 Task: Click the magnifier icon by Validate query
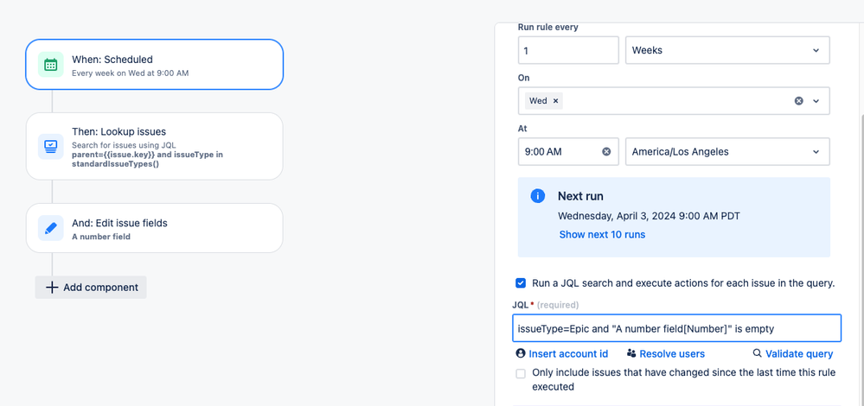pos(757,353)
